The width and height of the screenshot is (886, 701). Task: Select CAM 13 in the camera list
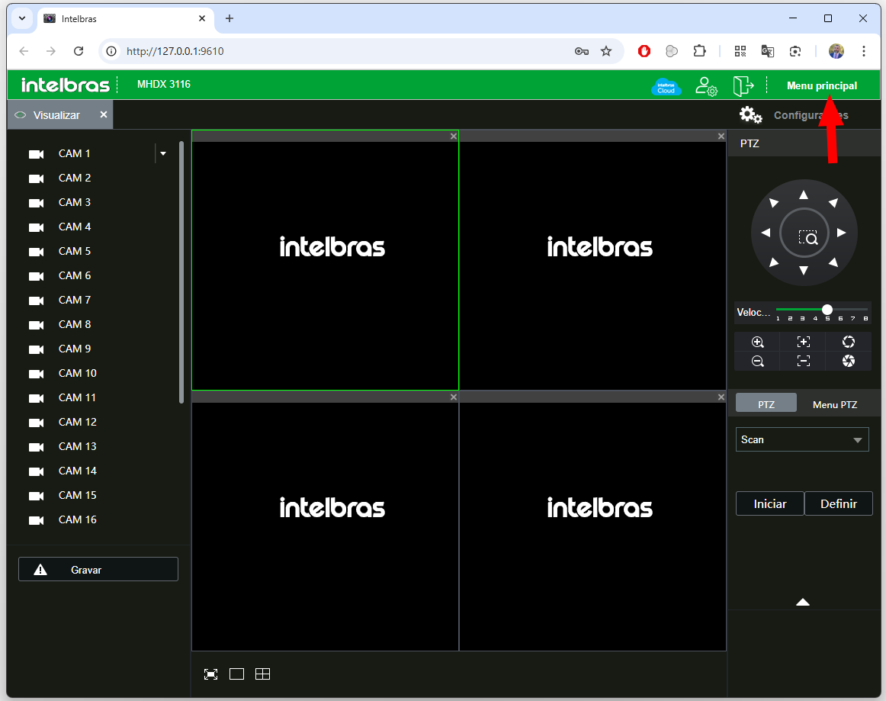tap(78, 446)
